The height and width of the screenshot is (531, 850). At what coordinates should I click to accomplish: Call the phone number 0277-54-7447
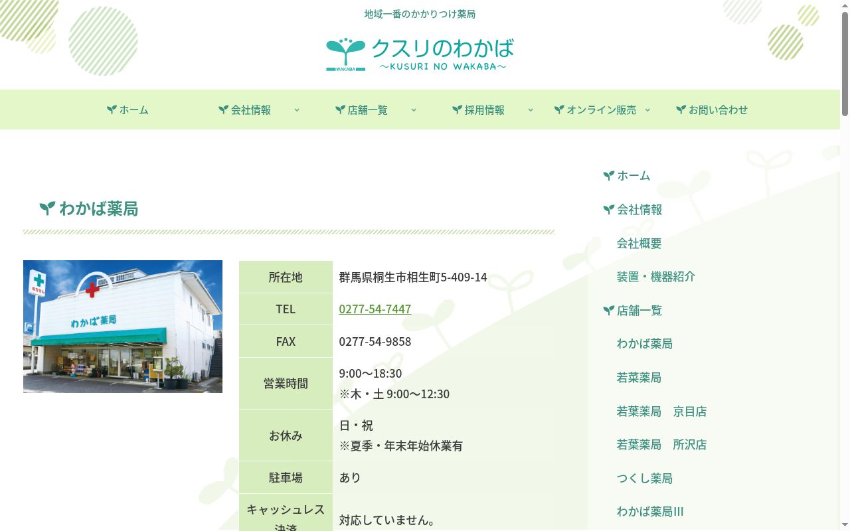click(x=375, y=309)
